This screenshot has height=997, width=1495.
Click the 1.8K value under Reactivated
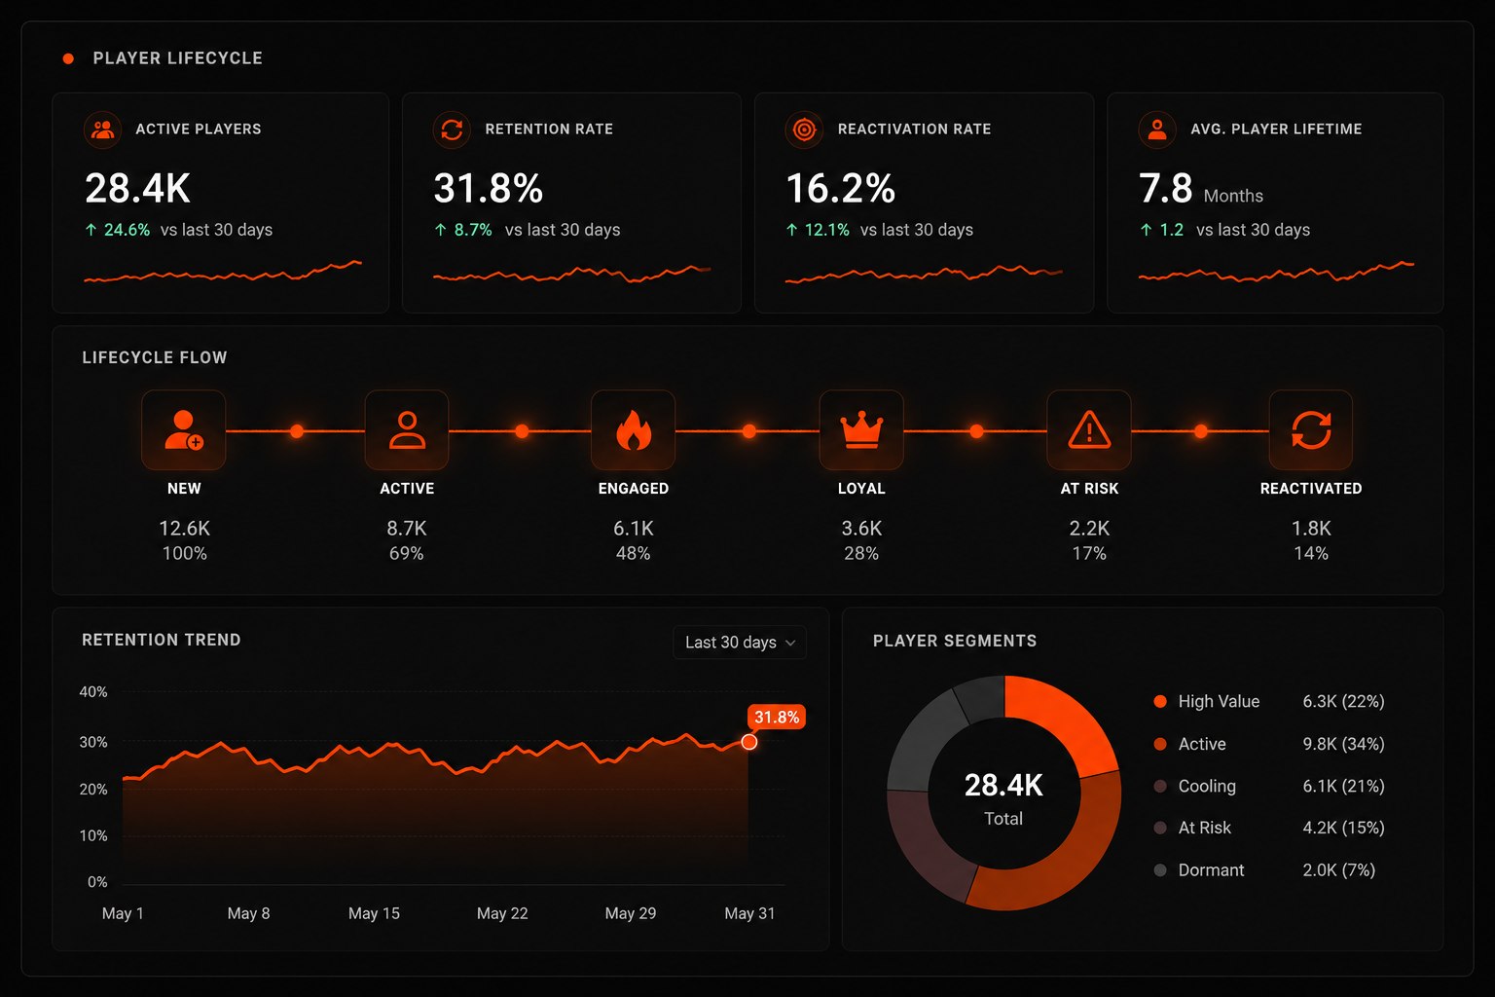click(x=1311, y=529)
